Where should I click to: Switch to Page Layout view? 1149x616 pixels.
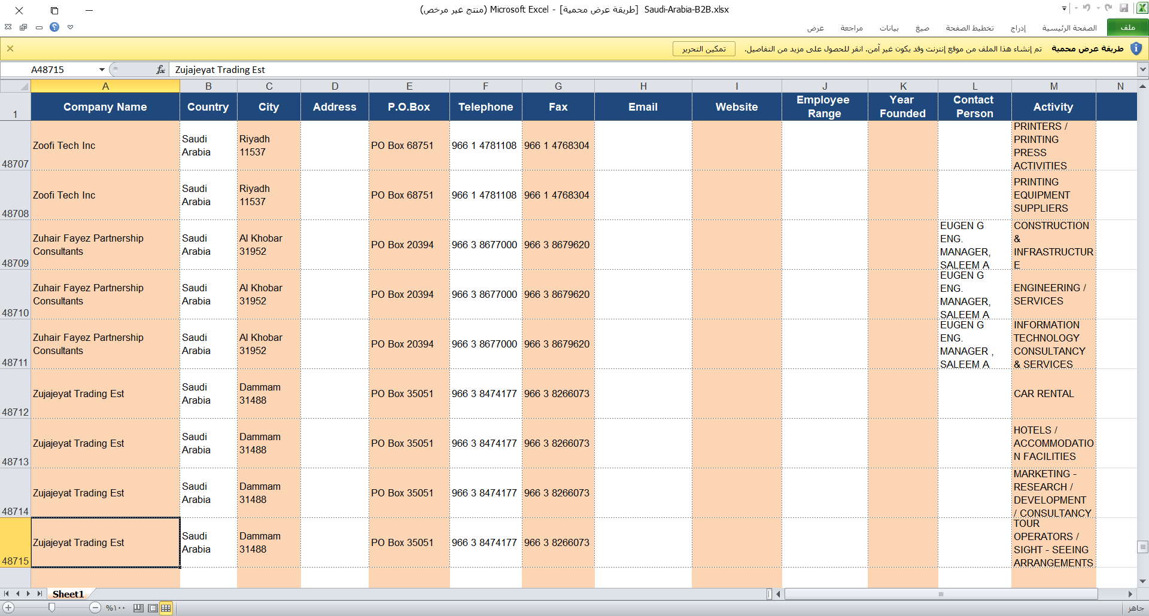click(153, 608)
